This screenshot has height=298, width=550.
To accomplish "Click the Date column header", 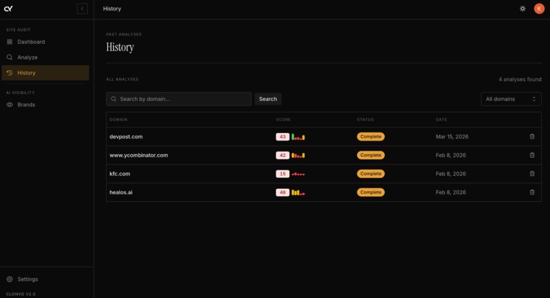I will (x=442, y=119).
